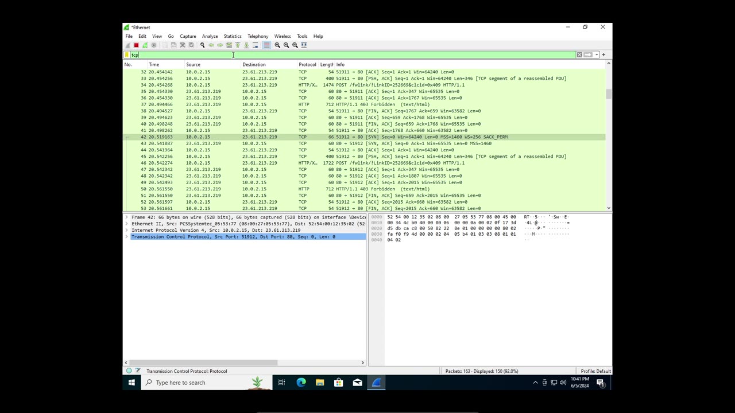This screenshot has height=413, width=735.
Task: Expand the Transmission Control Protocol row
Action: tap(127, 237)
